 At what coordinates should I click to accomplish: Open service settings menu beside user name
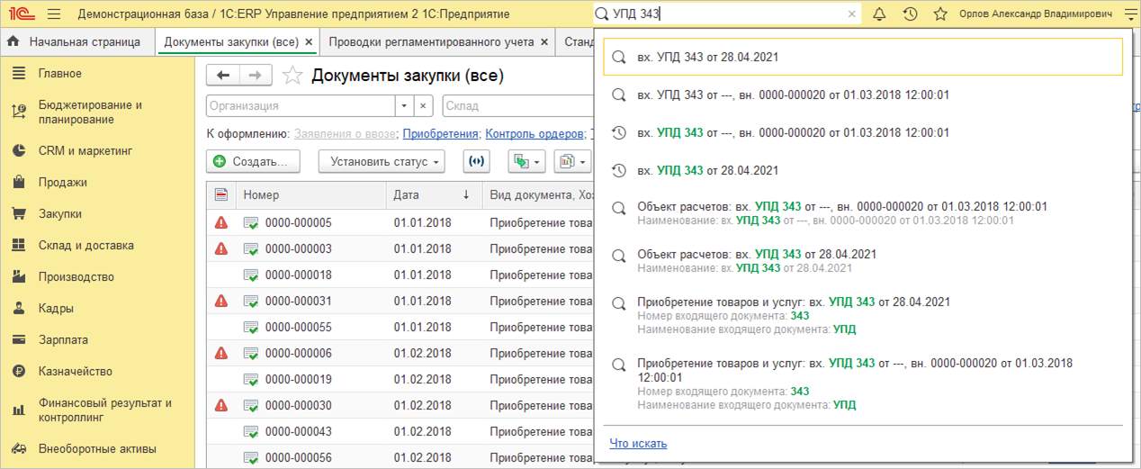1130,14
